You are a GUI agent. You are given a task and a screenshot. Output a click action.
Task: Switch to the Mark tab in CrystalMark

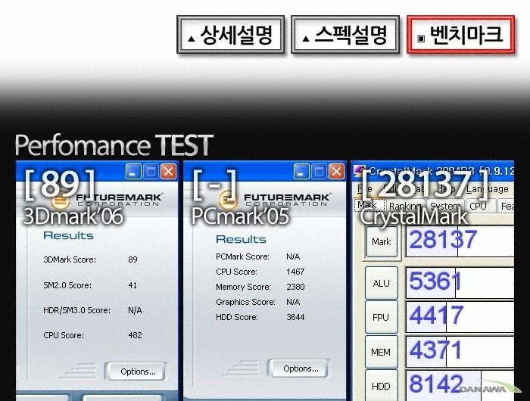pyautogui.click(x=368, y=205)
